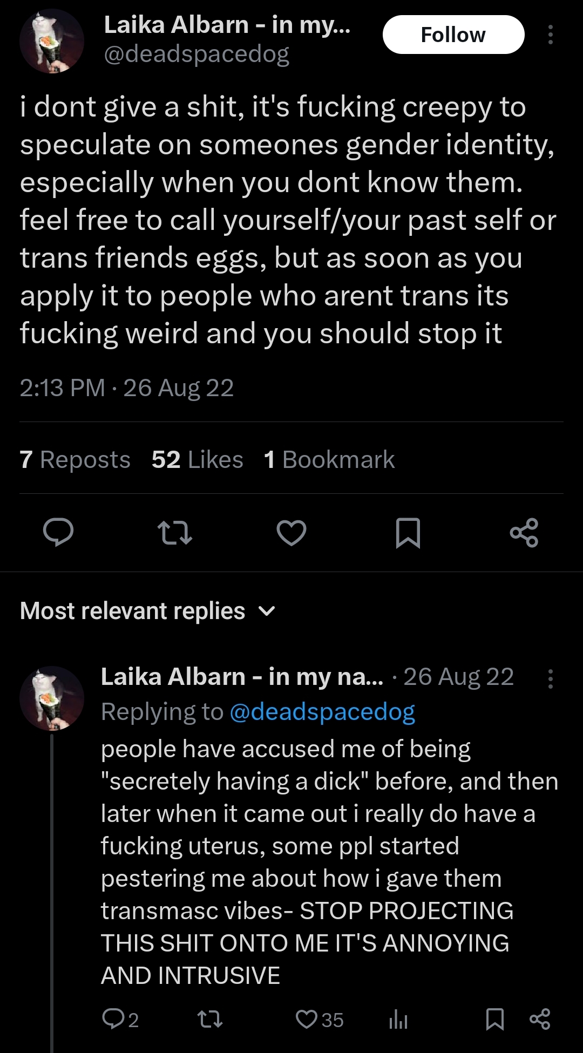583x1053 pixels.
Task: Reply to the threaded reply with 2 comments
Action: click(x=113, y=1019)
